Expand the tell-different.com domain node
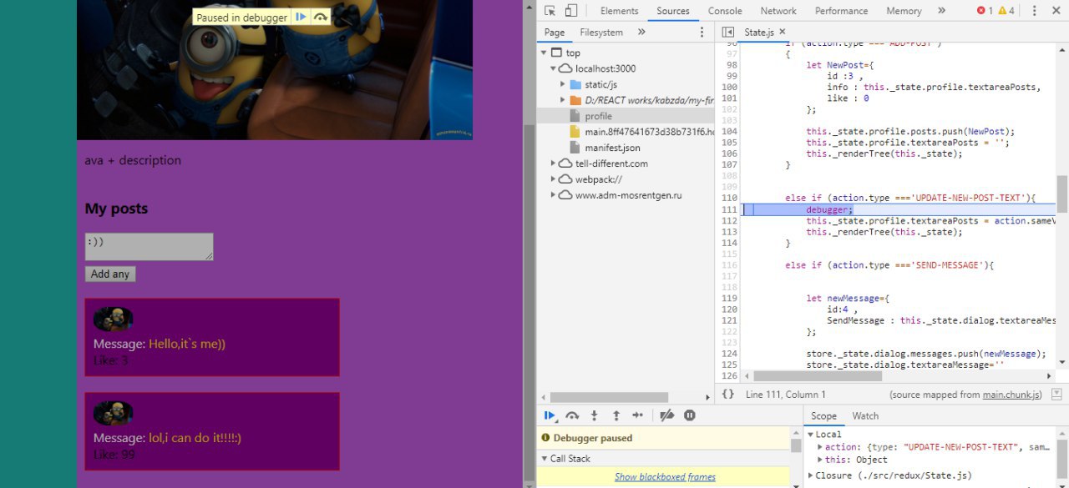 [x=553, y=164]
